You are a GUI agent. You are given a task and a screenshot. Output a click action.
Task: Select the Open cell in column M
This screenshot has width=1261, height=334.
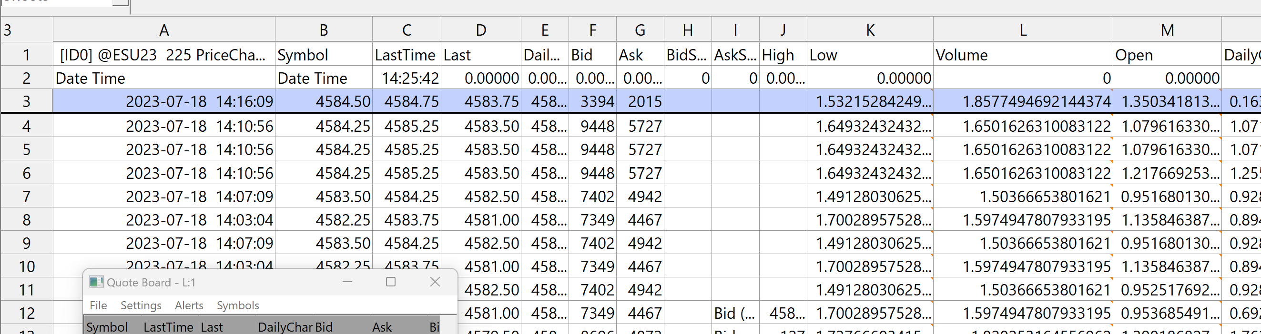click(x=1167, y=55)
